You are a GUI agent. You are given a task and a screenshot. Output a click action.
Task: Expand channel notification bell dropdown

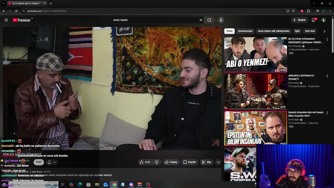[52, 162]
